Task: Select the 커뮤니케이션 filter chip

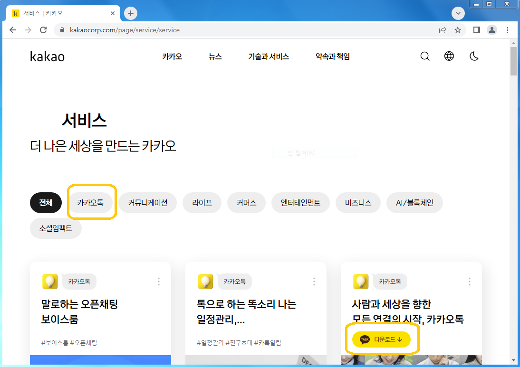Action: coord(147,203)
